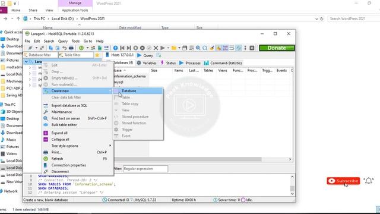Screen dimensions: 380x214
Task: Open the Share tab in File Explorer
Action: (x=33, y=10)
